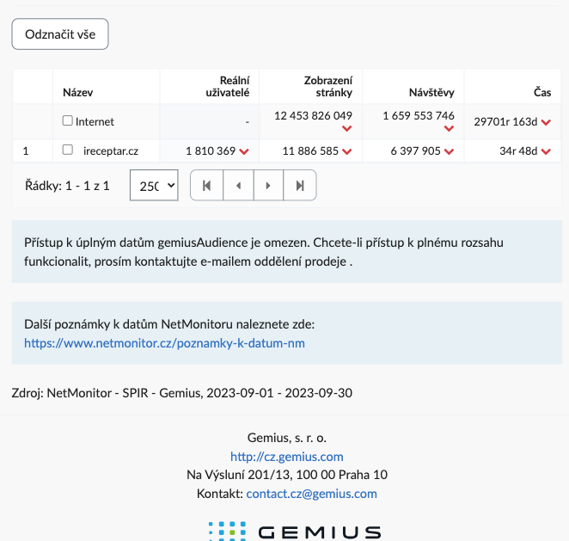Click Odznačit vše button
This screenshot has height=541, width=569.
point(60,34)
